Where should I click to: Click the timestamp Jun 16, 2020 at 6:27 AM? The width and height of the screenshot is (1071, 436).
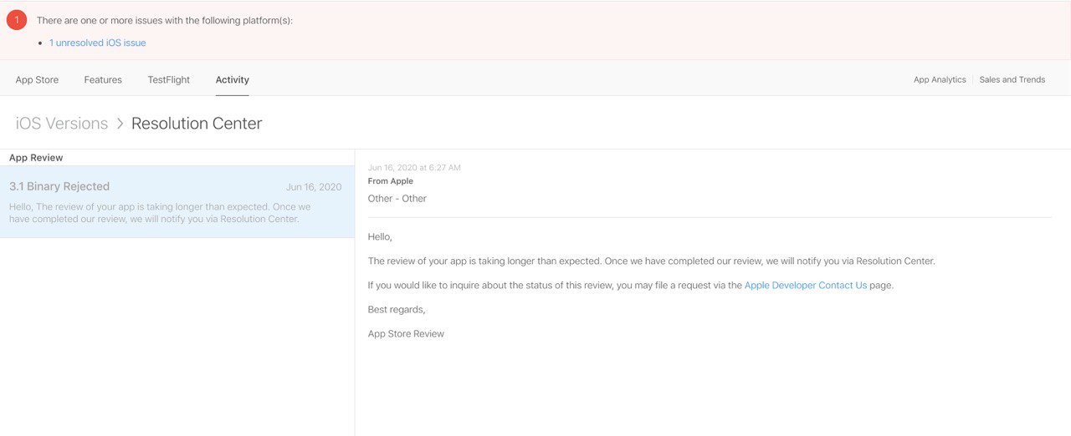(414, 168)
